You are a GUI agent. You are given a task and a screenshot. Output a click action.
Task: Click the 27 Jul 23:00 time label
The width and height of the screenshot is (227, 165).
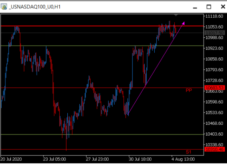coord(97,159)
